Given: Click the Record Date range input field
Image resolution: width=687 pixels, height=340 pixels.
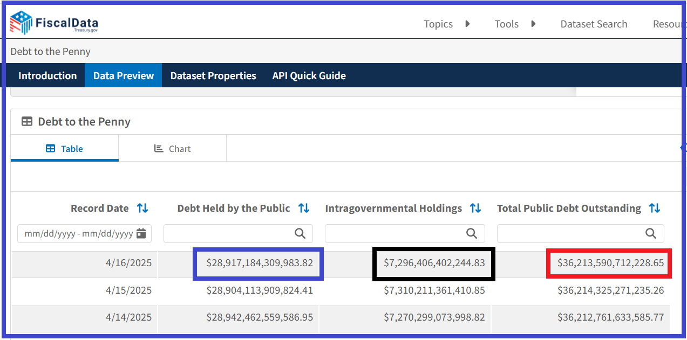Looking at the screenshot, I should (78, 233).
